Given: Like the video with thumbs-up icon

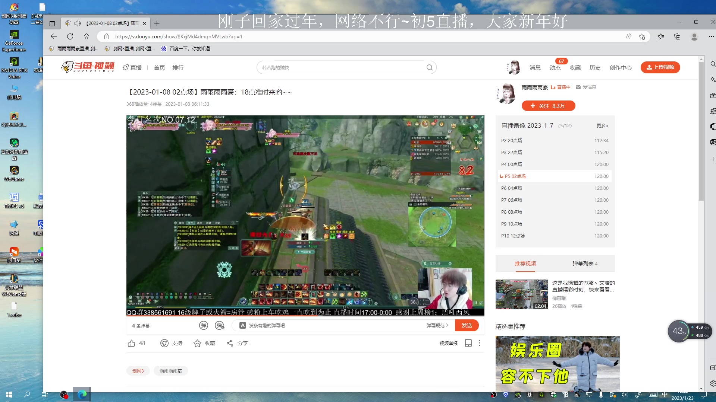Looking at the screenshot, I should coord(132,343).
